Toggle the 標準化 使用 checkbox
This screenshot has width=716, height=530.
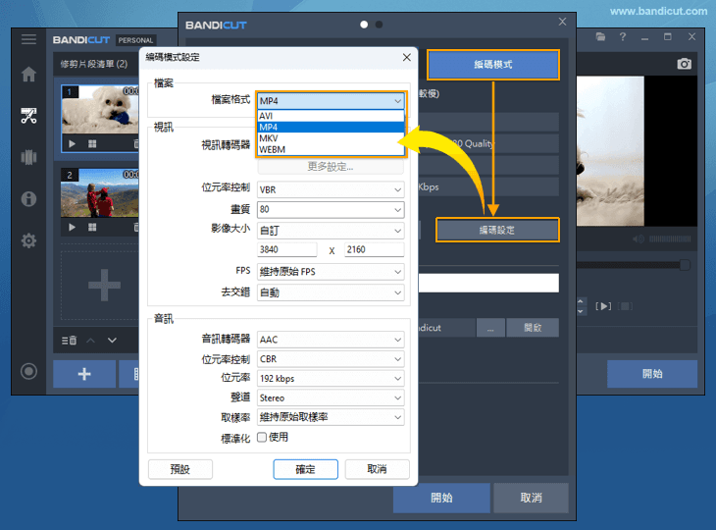coord(262,437)
